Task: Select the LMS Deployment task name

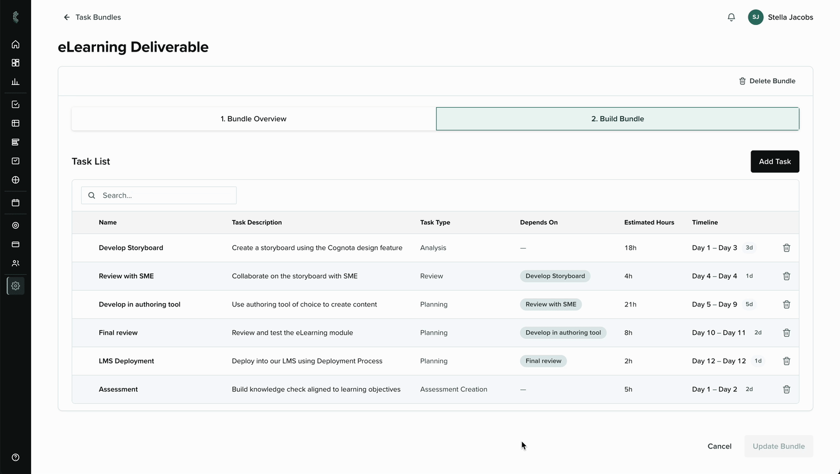Action: point(127,361)
